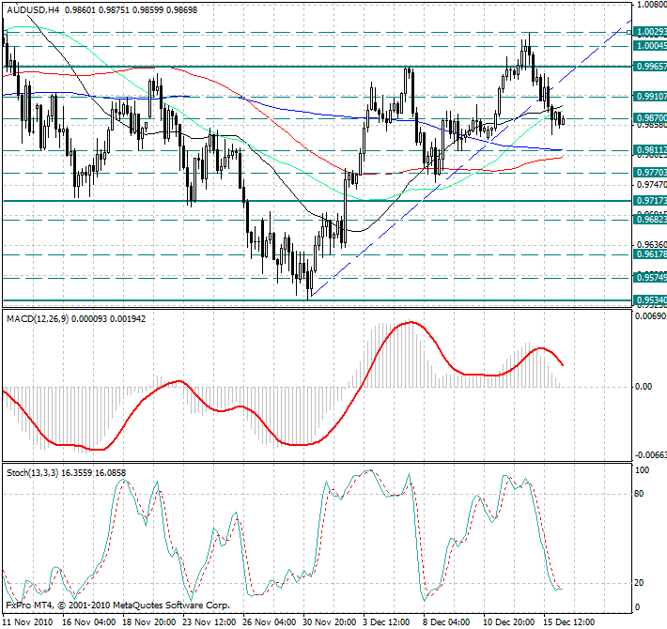
Task: Click the 0.96823 price level label
Action: click(650, 220)
